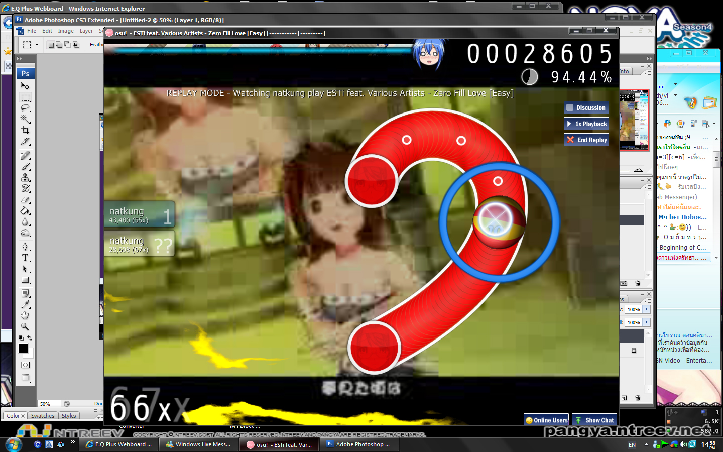723x452 pixels.
Task: Select the Rectangle shape tool
Action: coord(25,280)
